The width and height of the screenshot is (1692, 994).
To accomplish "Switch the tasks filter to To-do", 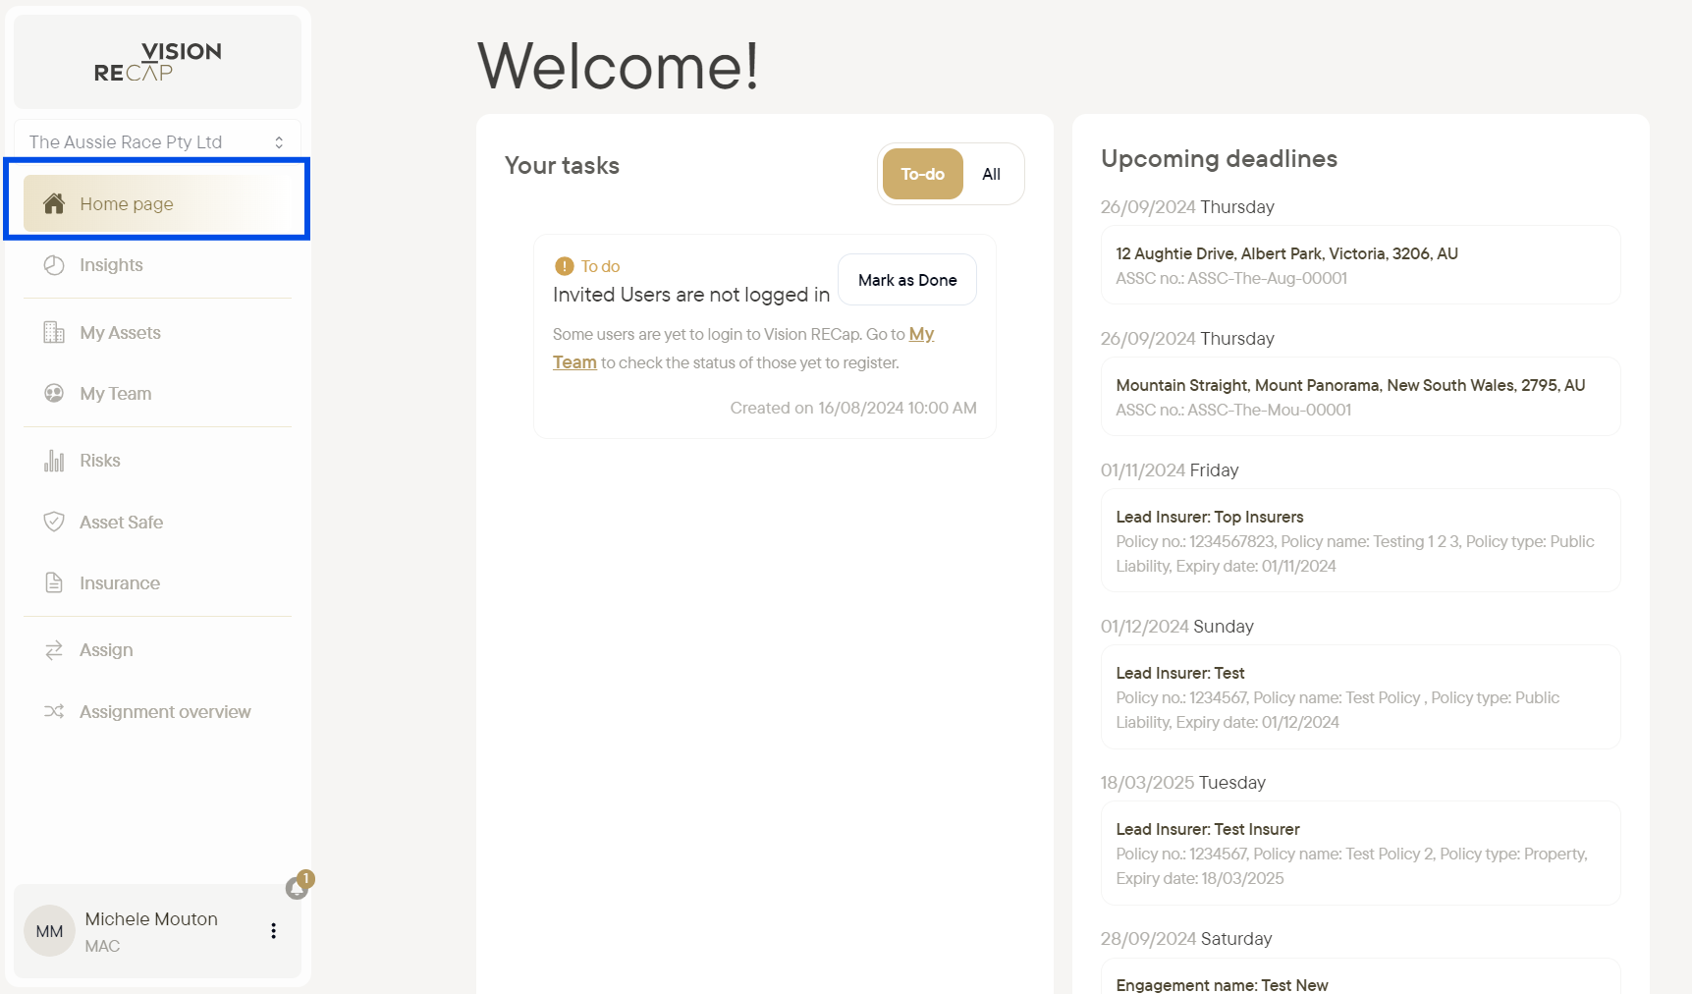I will (923, 174).
